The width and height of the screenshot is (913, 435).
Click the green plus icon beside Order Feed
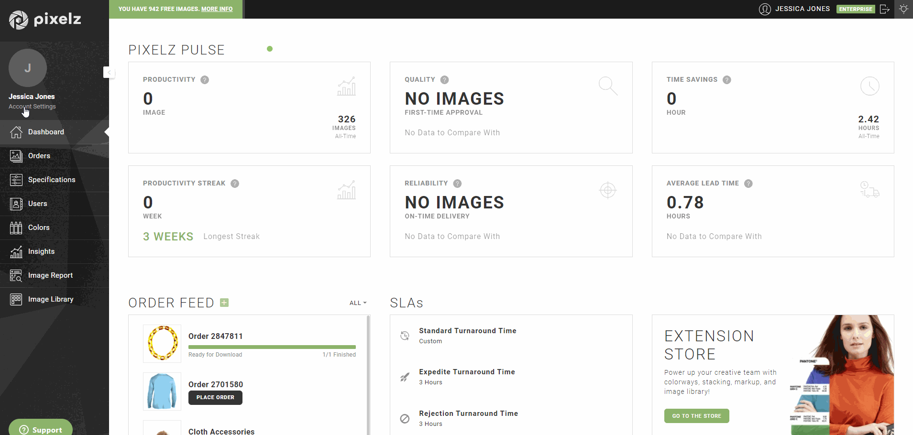224,303
